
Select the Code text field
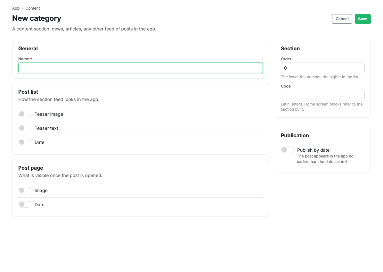pyautogui.click(x=323, y=95)
